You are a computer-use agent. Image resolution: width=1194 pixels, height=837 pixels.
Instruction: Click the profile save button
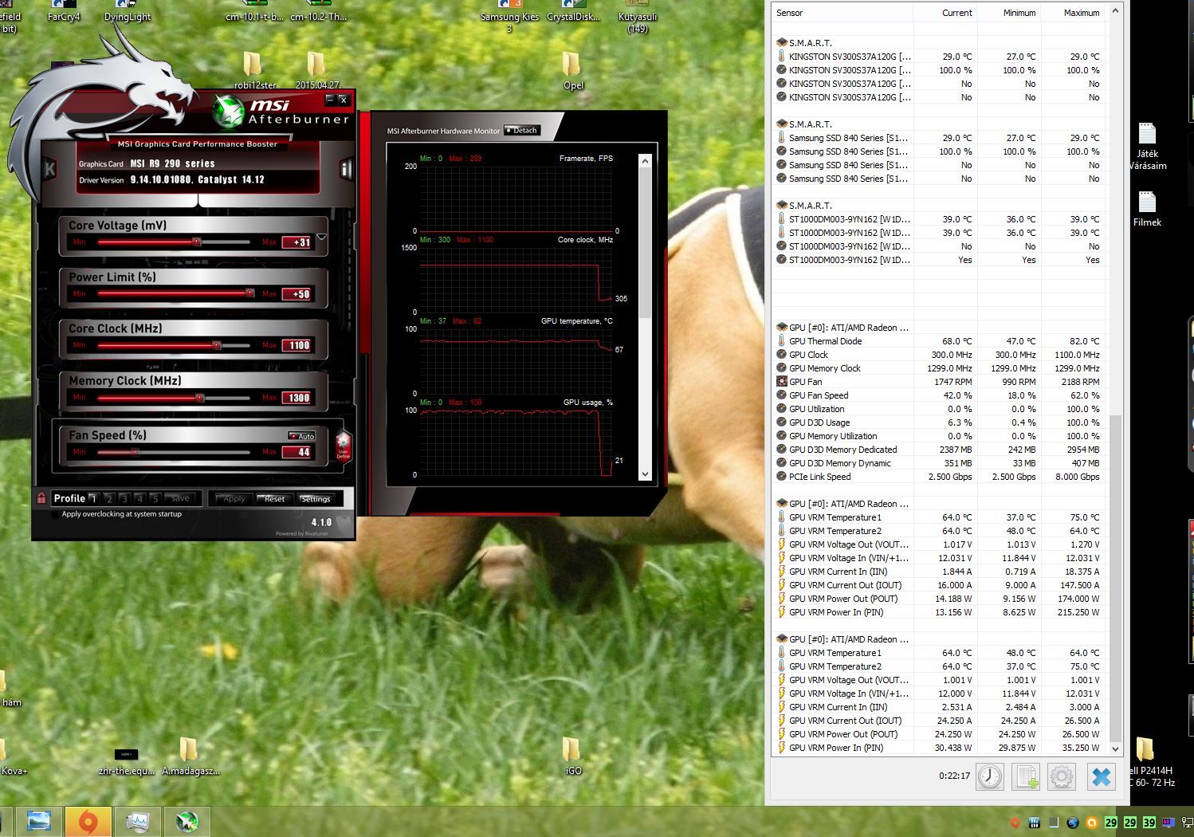(x=180, y=498)
